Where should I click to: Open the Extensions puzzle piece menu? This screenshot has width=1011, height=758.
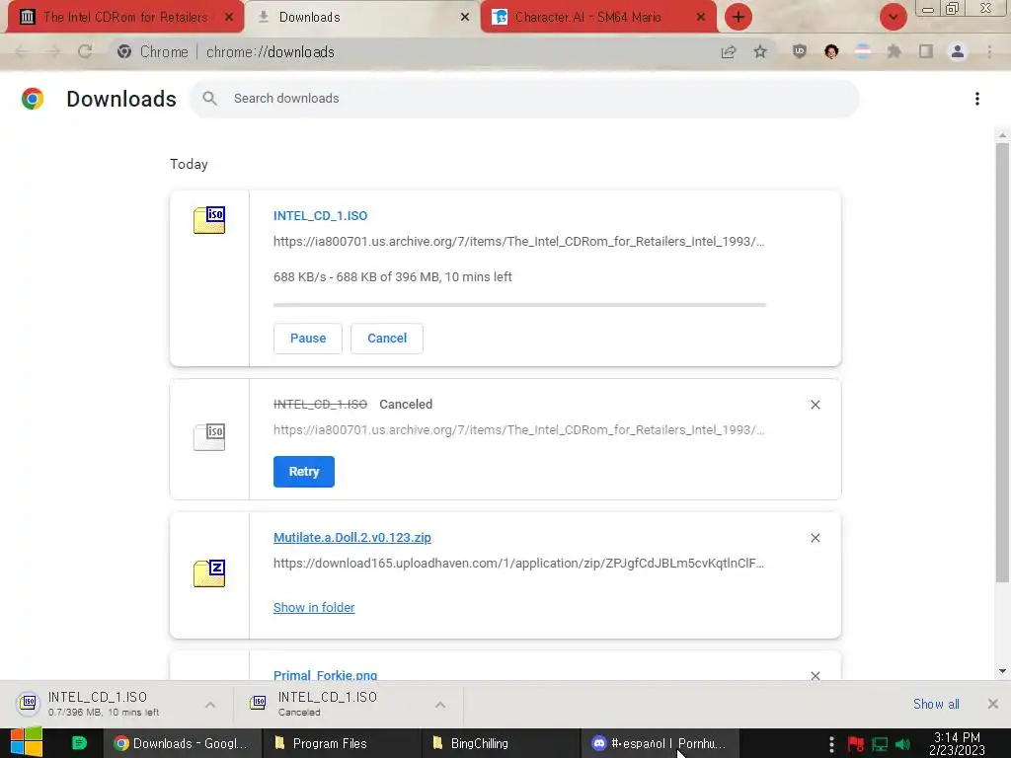tap(894, 51)
